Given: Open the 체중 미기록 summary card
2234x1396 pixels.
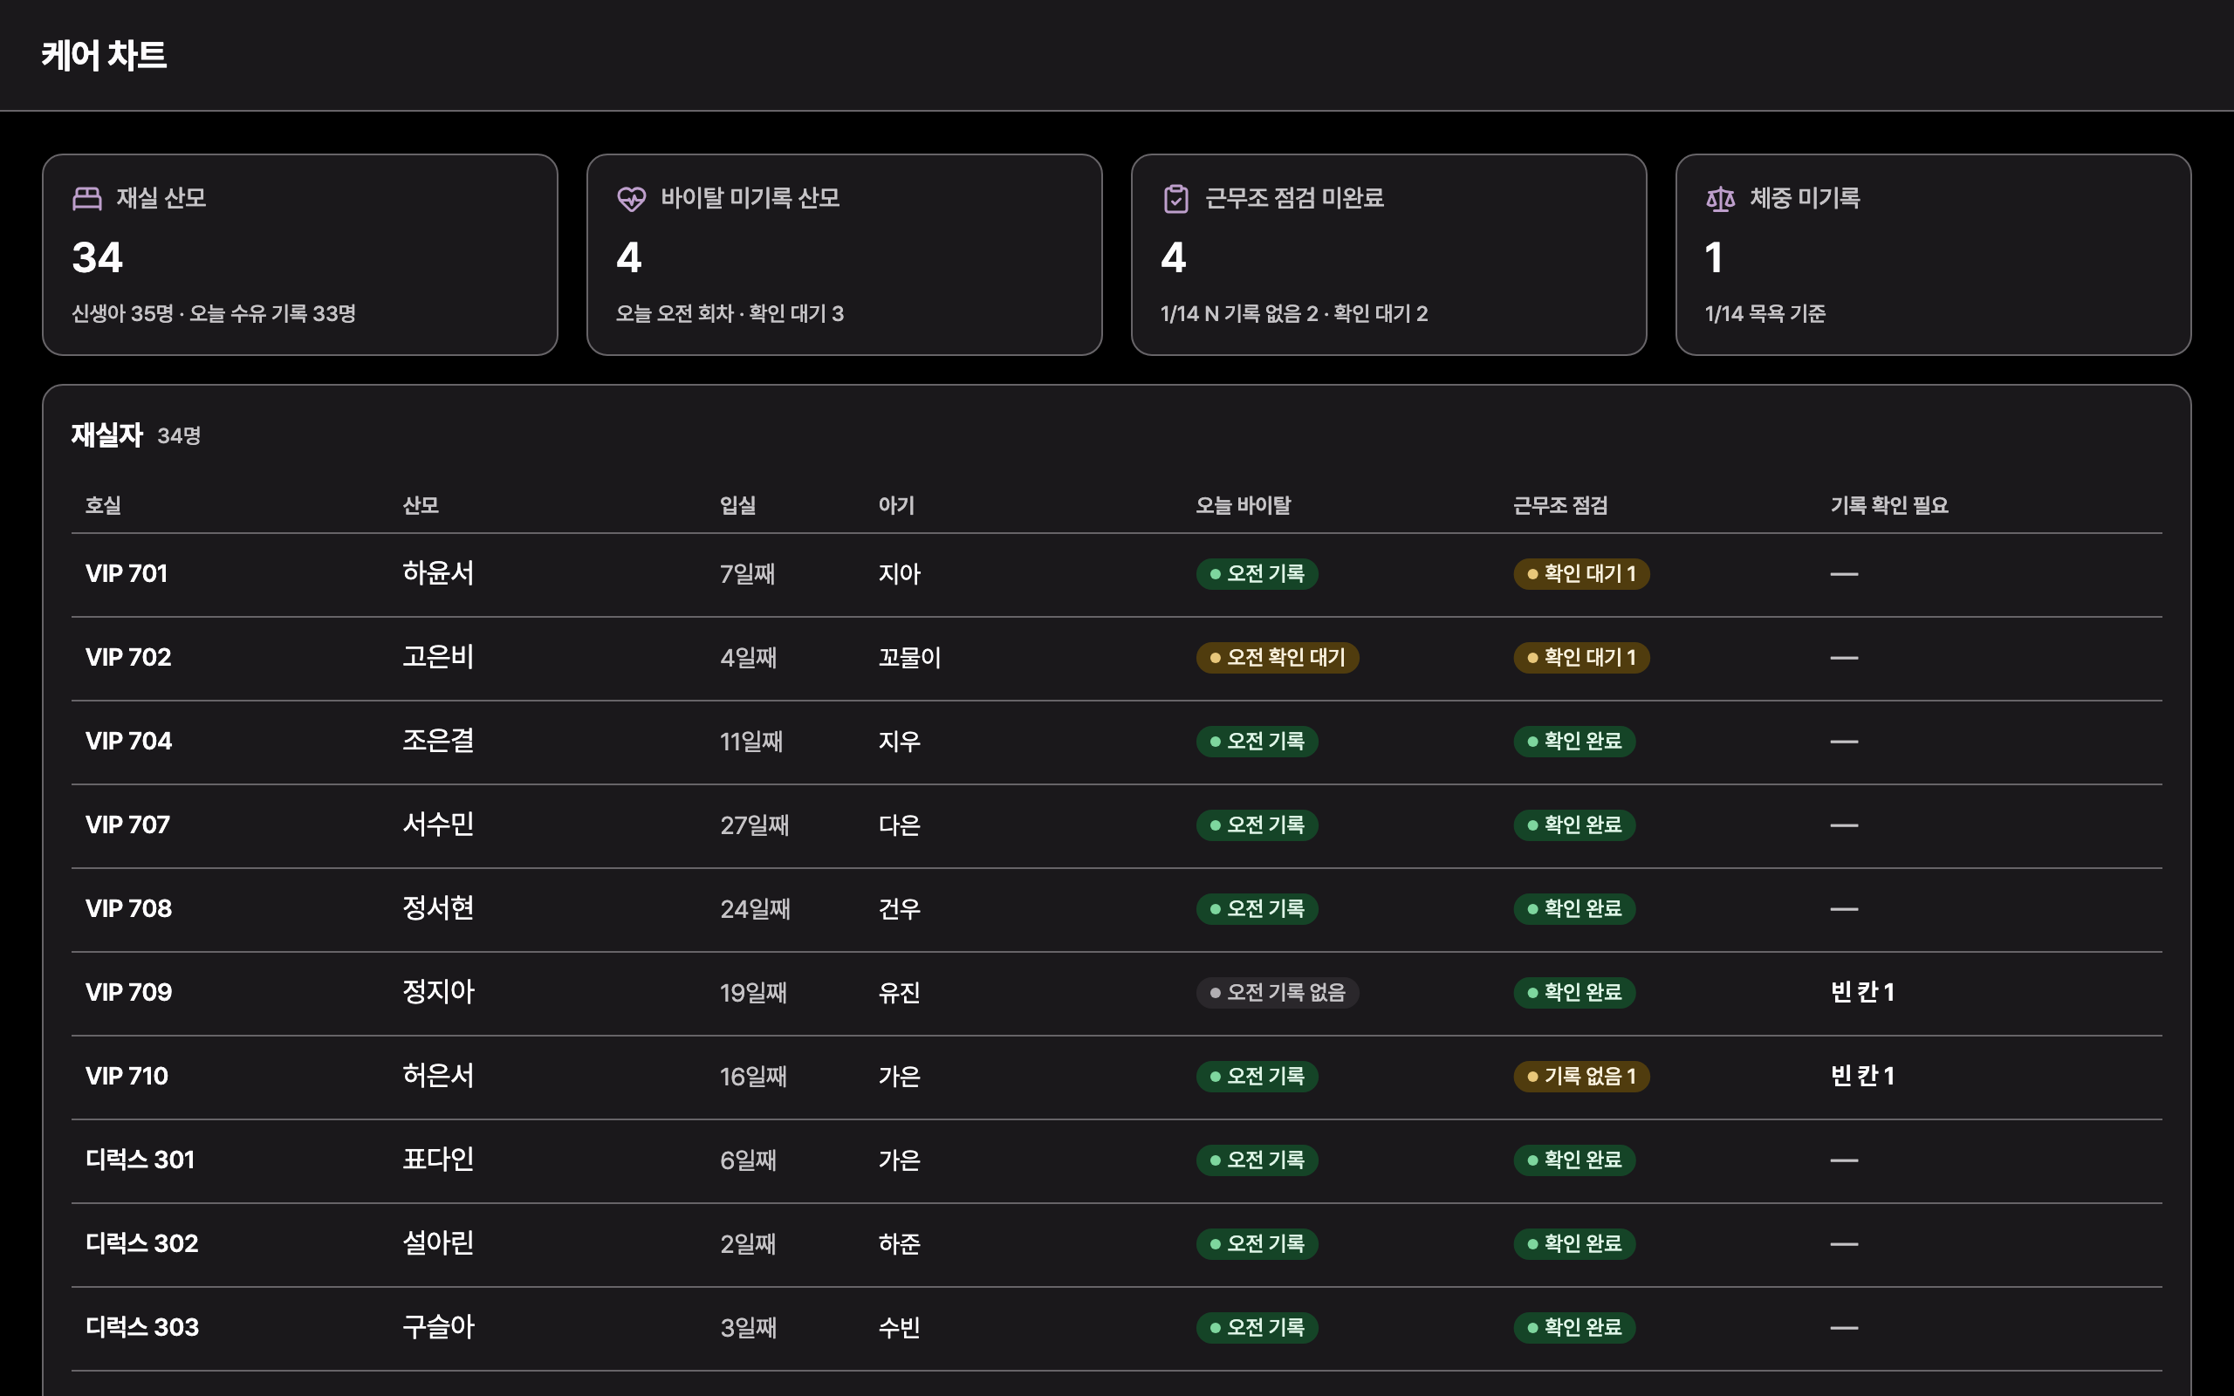Looking at the screenshot, I should (1934, 255).
